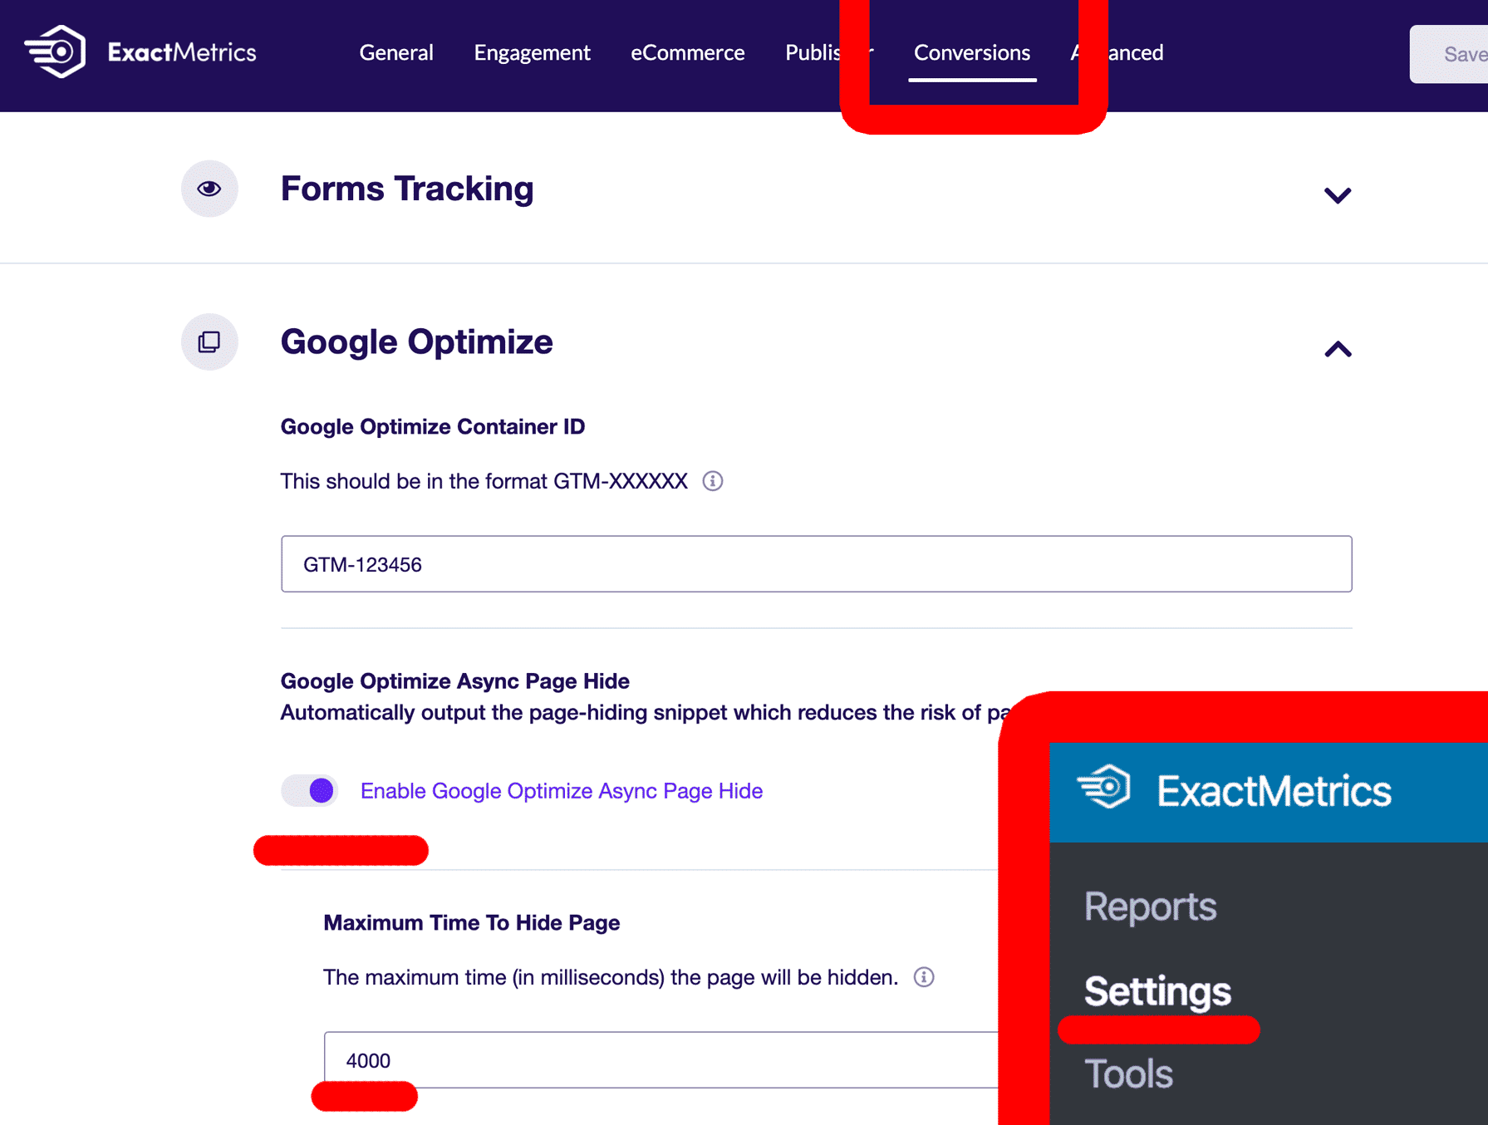The height and width of the screenshot is (1125, 1488).
Task: Open the eCommerce tab
Action: (687, 52)
